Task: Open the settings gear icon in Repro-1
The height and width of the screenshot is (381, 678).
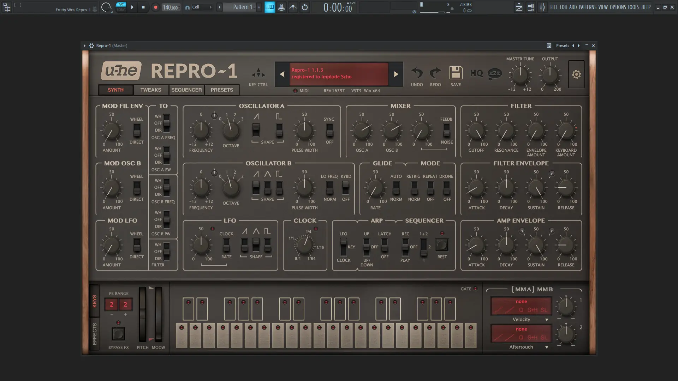Action: click(x=576, y=74)
